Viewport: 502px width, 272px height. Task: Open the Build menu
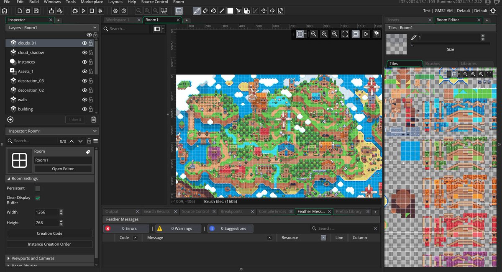pyautogui.click(x=34, y=2)
